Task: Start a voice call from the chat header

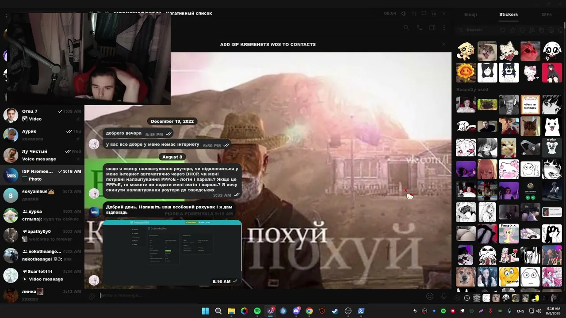Action: [x=420, y=27]
